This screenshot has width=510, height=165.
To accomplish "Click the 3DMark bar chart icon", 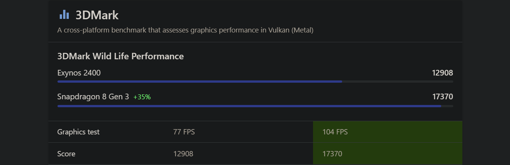I will pyautogui.click(x=64, y=15).
